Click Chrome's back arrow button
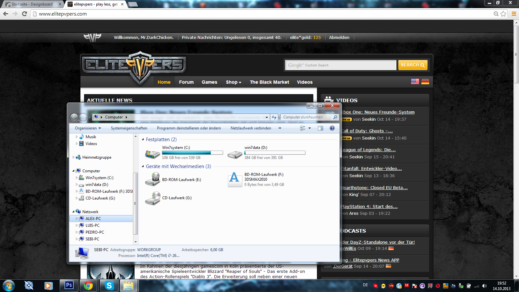 (6, 14)
